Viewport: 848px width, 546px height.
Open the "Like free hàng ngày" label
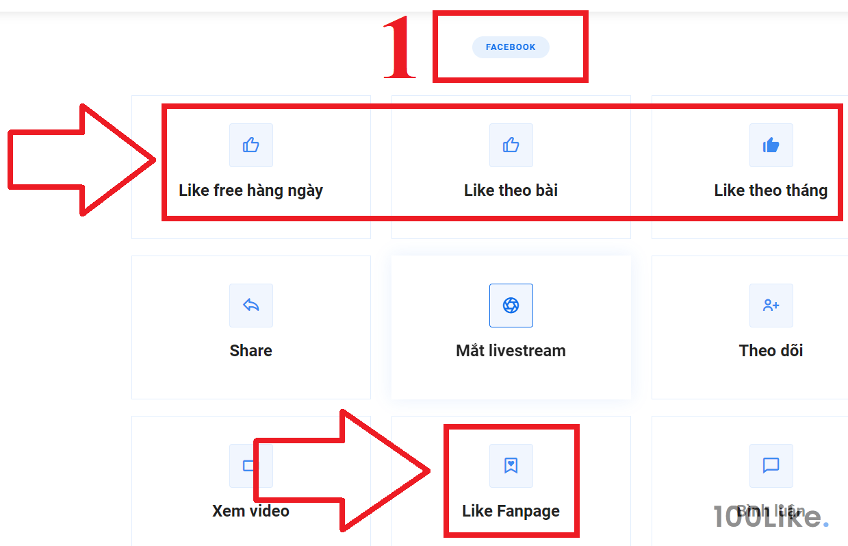[250, 190]
